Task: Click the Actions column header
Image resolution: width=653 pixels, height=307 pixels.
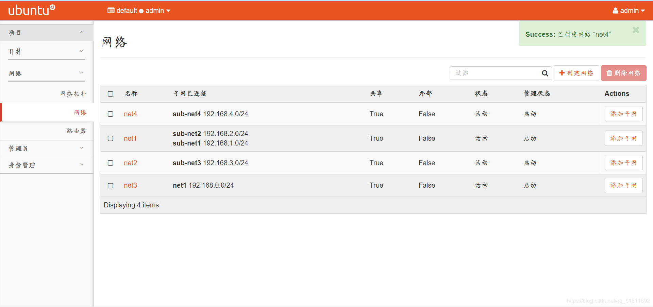Action: point(617,93)
